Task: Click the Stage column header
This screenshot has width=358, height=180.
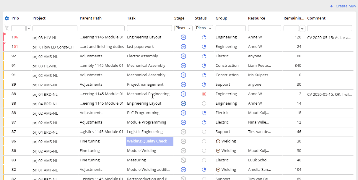Action: coord(179,18)
